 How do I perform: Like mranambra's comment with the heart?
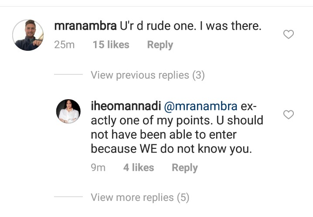coord(289,35)
